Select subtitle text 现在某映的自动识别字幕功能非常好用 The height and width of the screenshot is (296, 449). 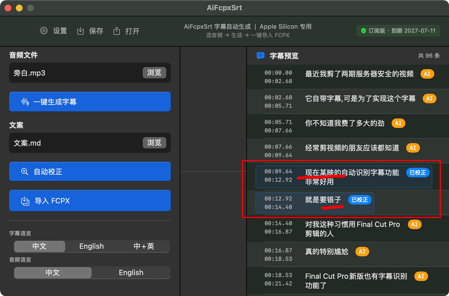[x=352, y=177]
